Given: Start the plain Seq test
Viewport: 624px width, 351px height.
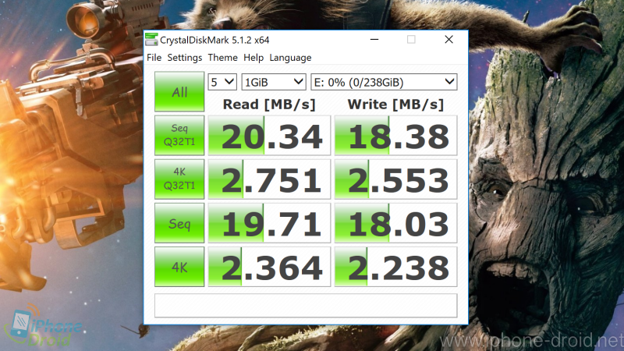Looking at the screenshot, I should 179,223.
